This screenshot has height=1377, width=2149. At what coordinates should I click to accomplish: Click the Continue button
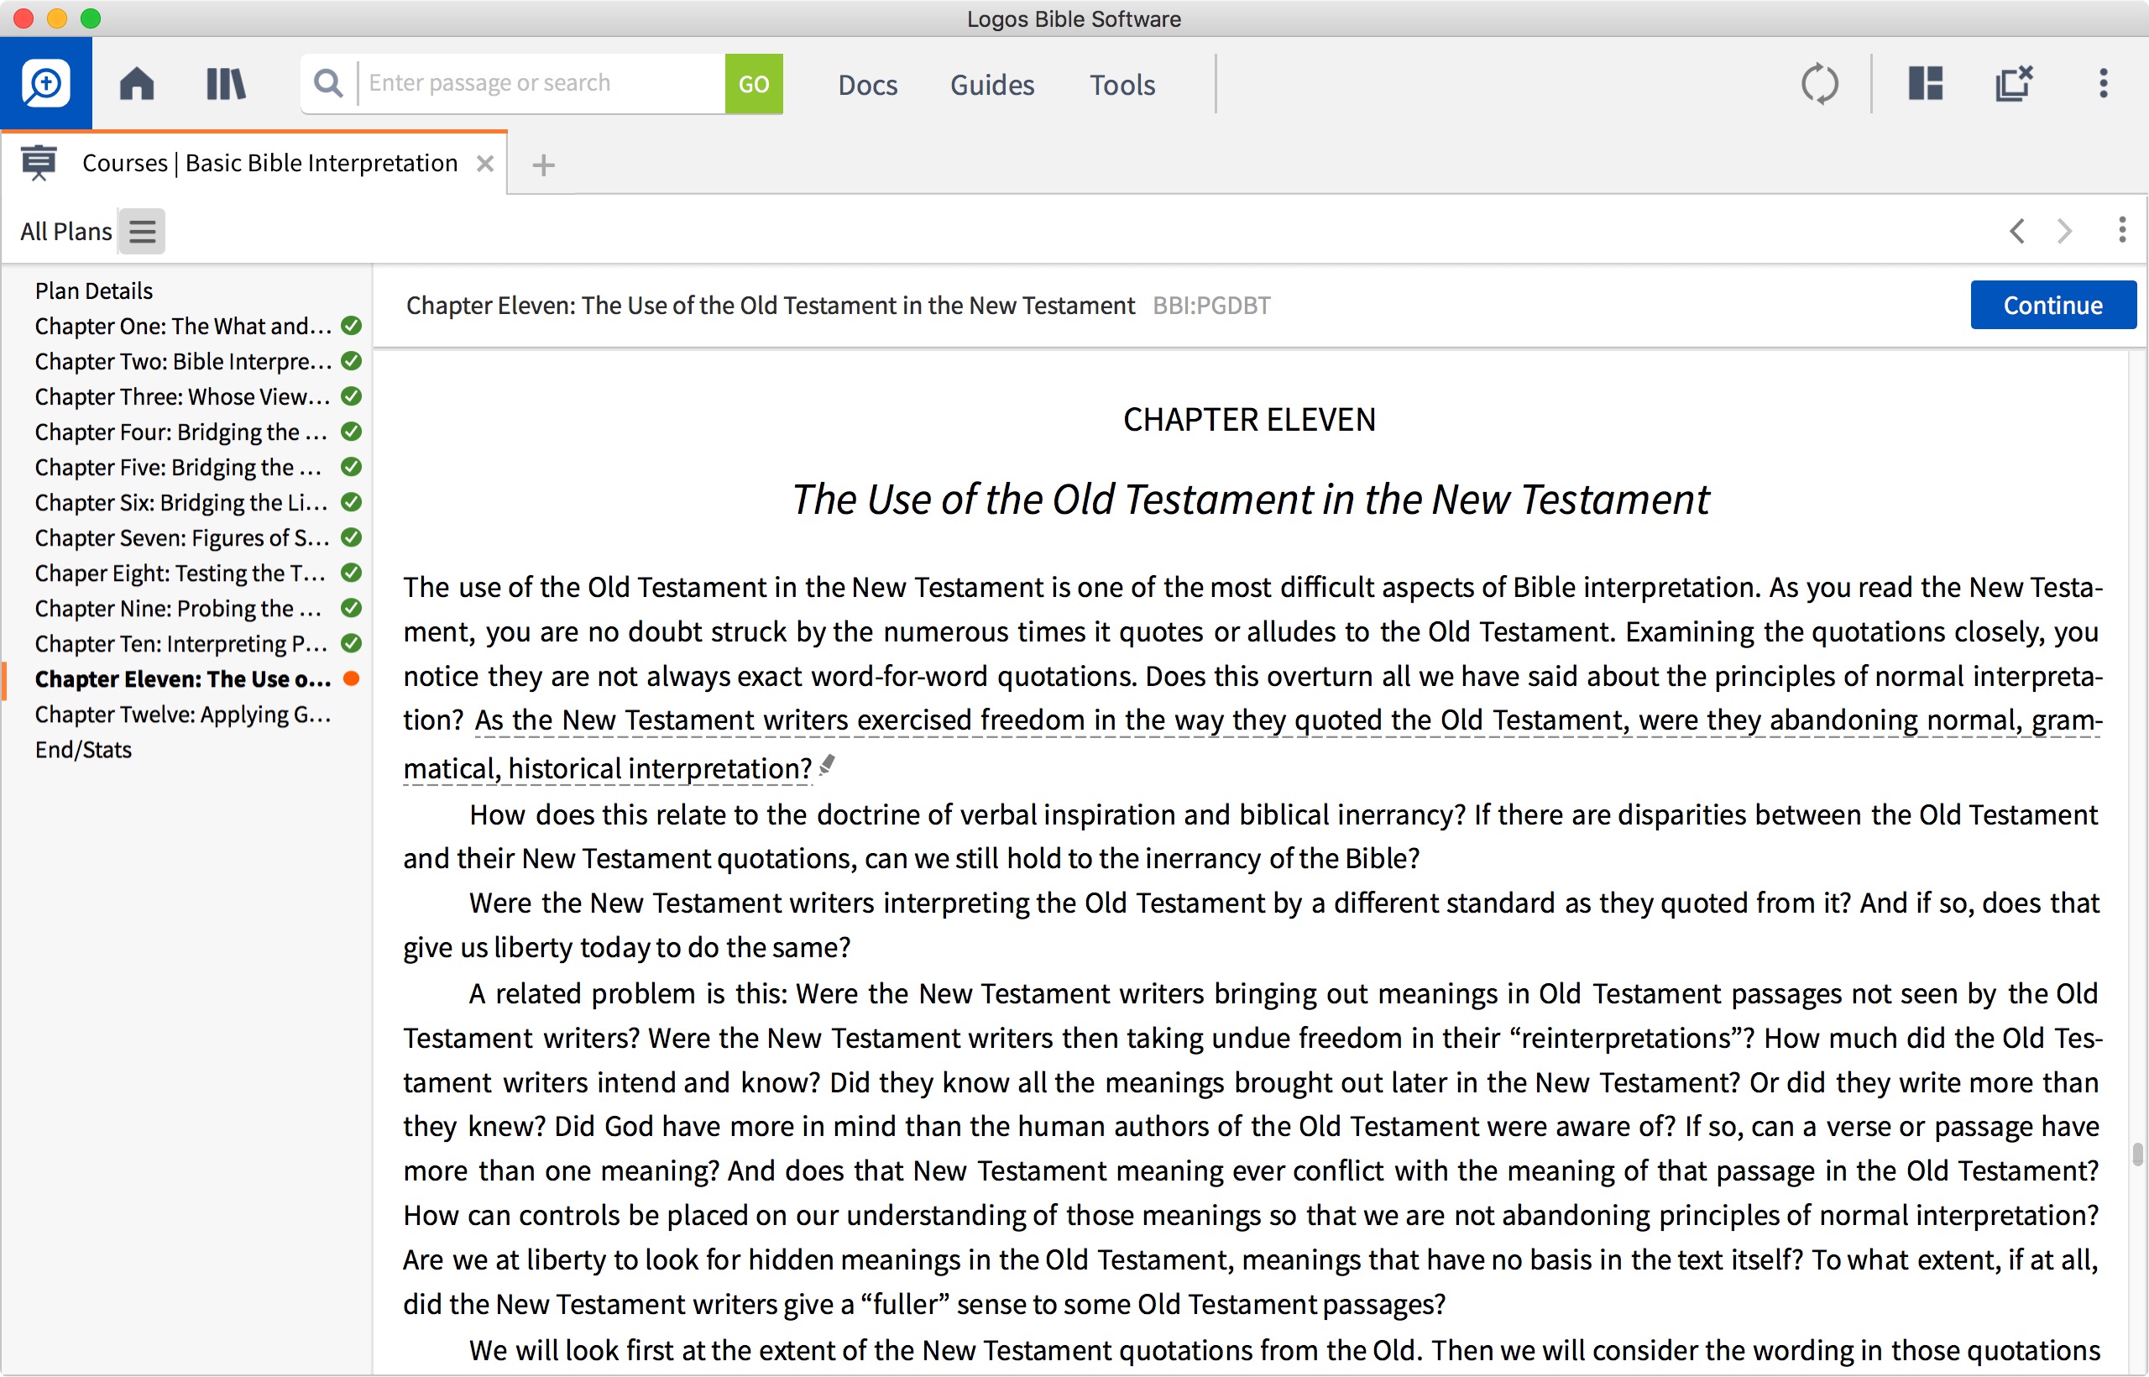point(2052,305)
